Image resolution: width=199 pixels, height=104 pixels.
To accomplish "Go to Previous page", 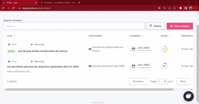I will point(138,81).
